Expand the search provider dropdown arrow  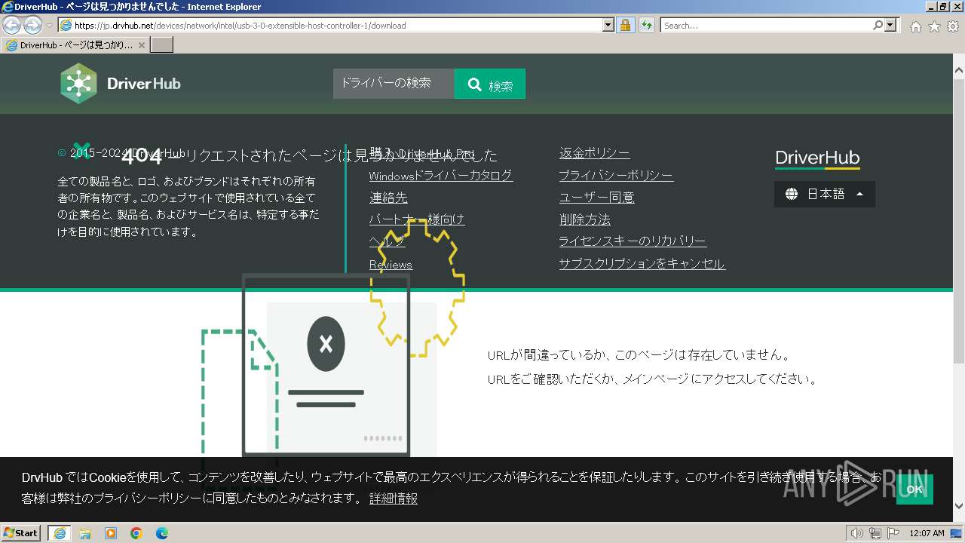892,25
